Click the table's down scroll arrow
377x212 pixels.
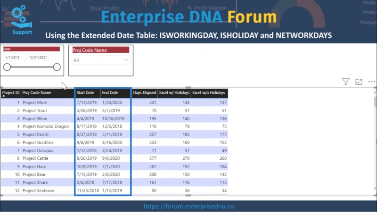[x=375, y=188]
